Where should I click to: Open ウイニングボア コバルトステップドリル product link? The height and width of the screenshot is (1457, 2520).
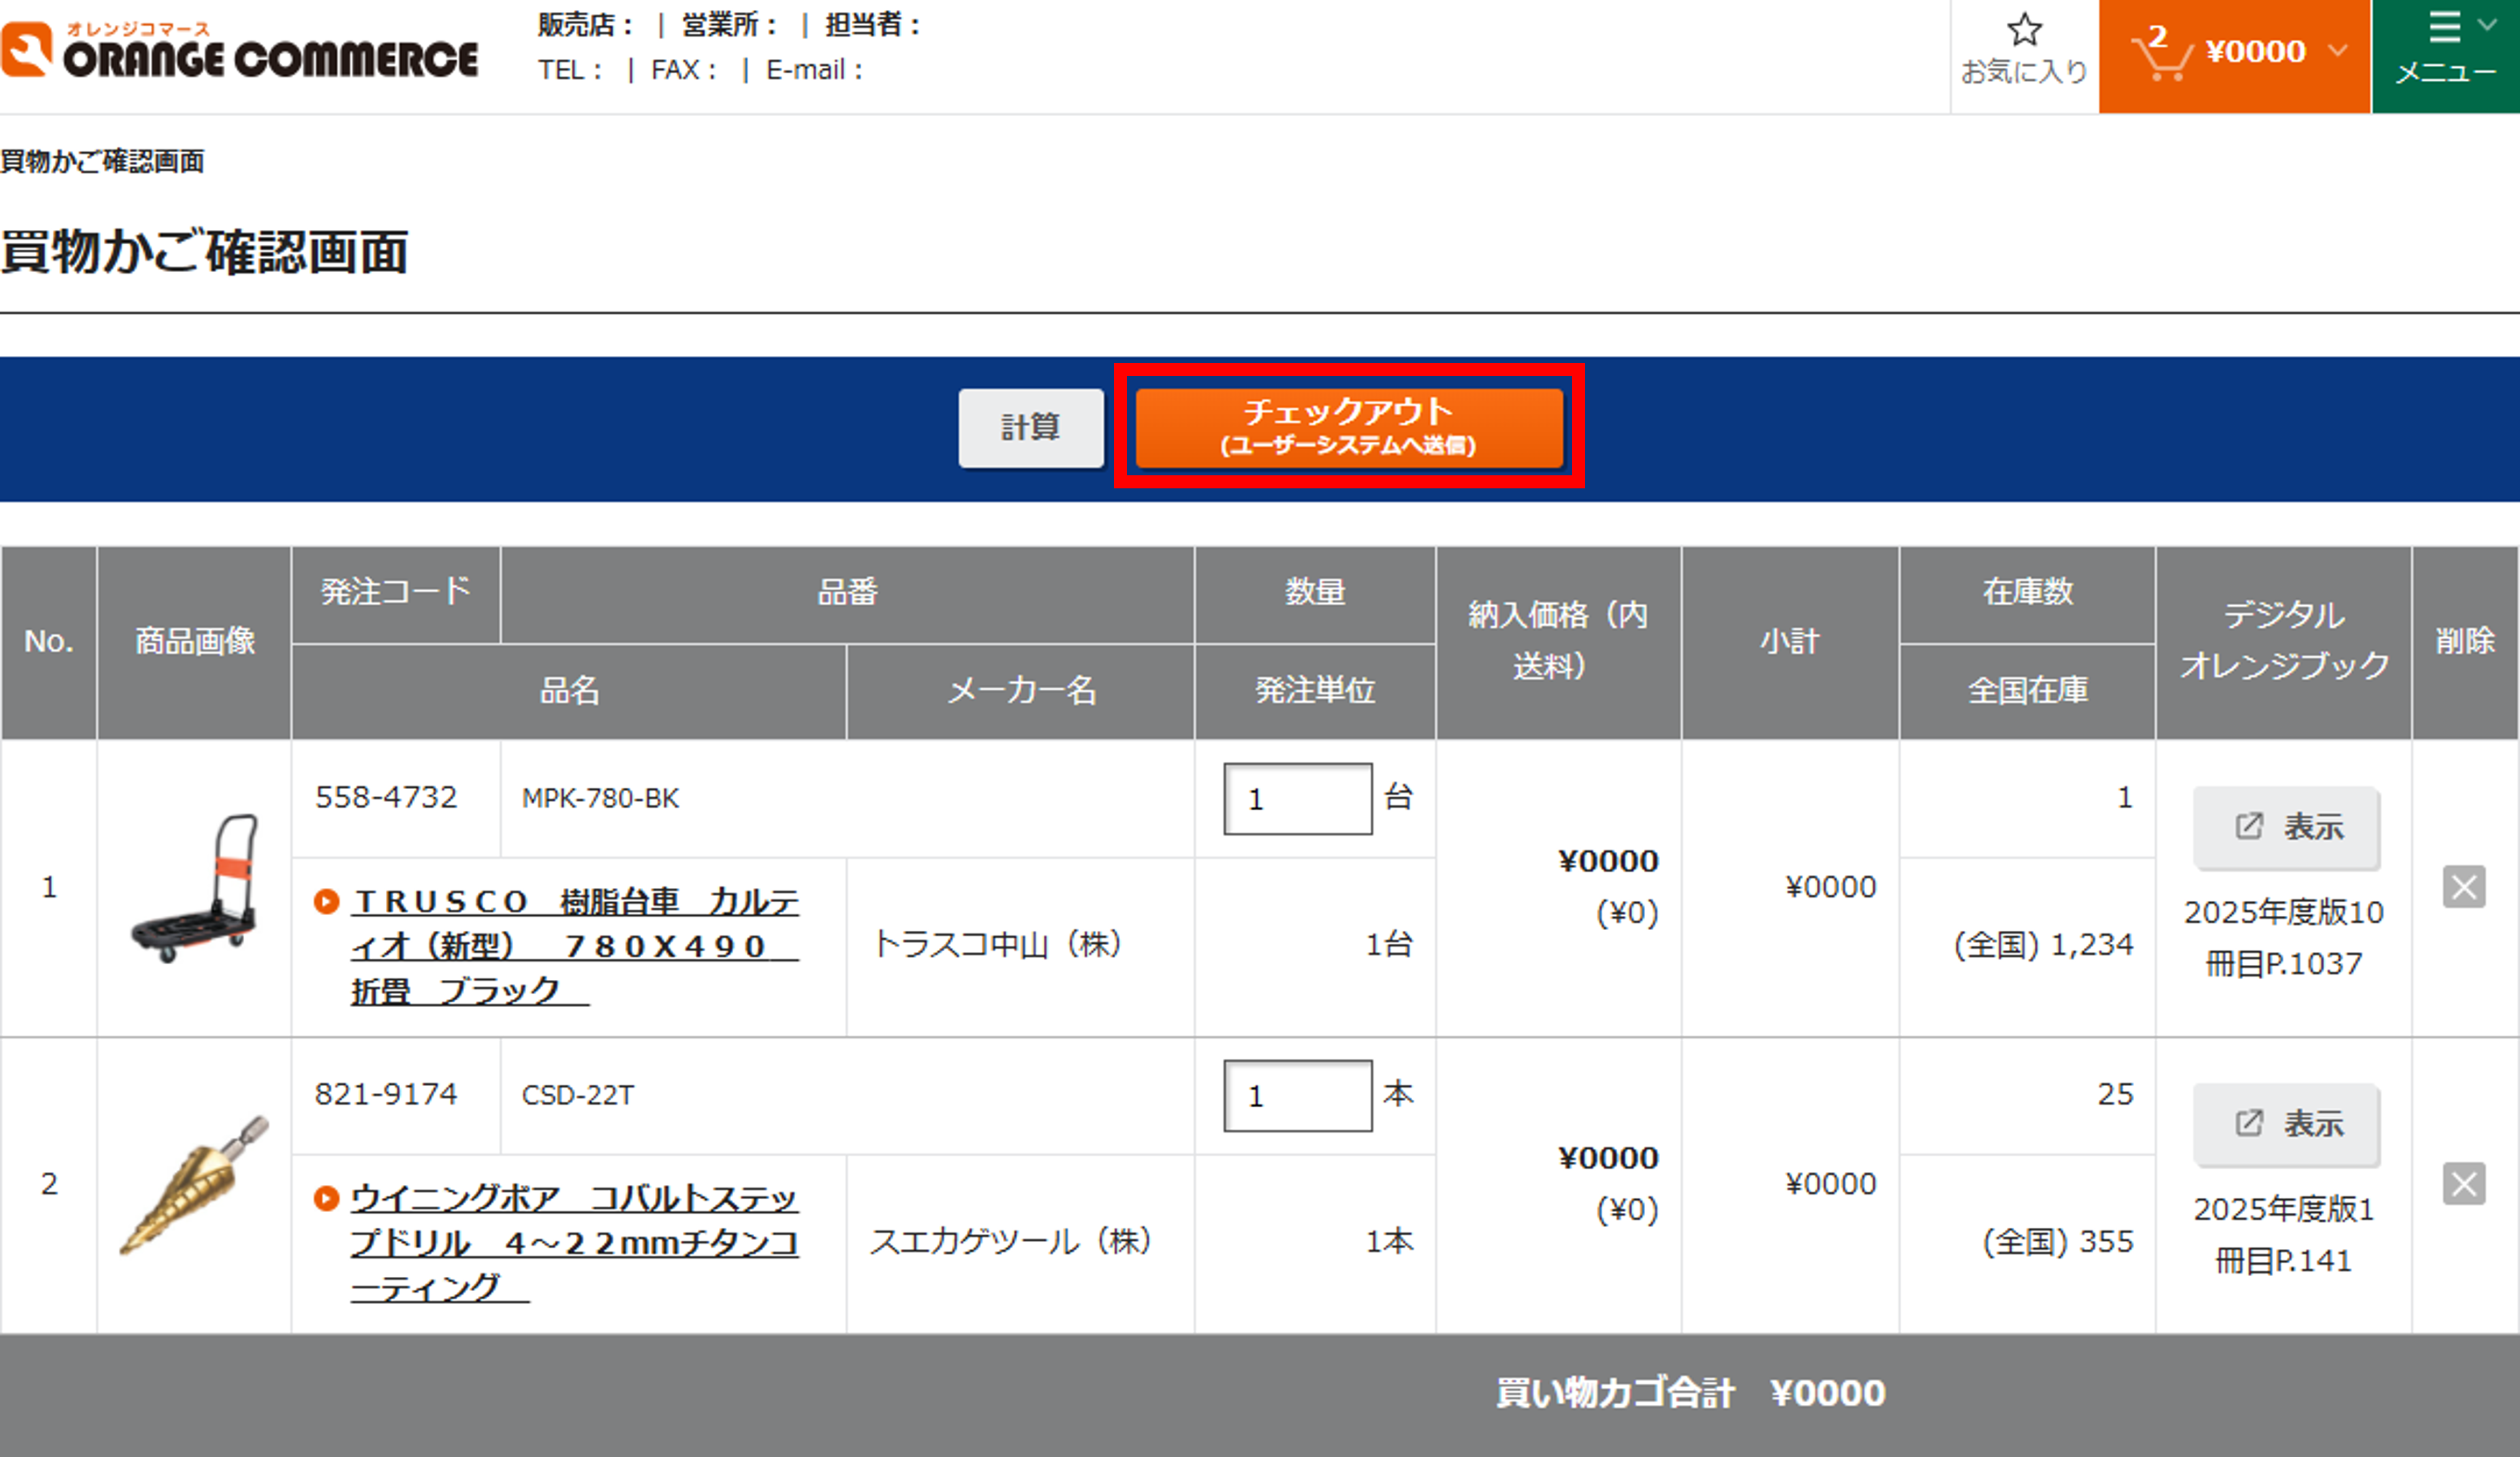[575, 1242]
